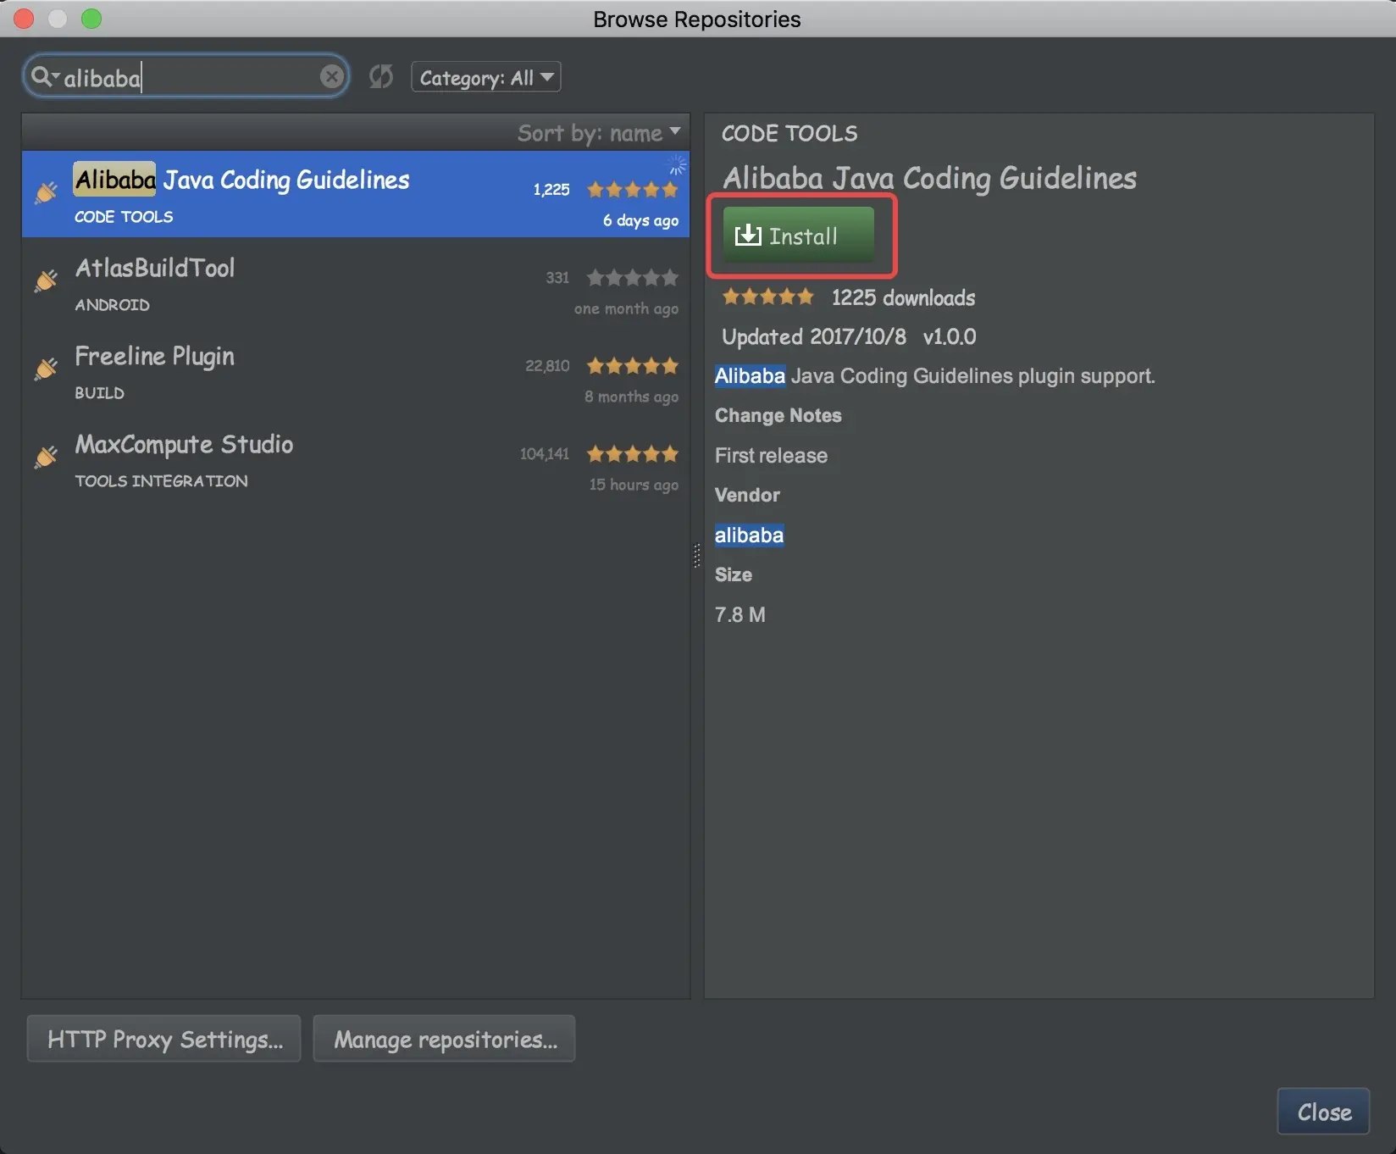The image size is (1396, 1154).
Task: Reload the plugin repository list
Action: [x=381, y=77]
